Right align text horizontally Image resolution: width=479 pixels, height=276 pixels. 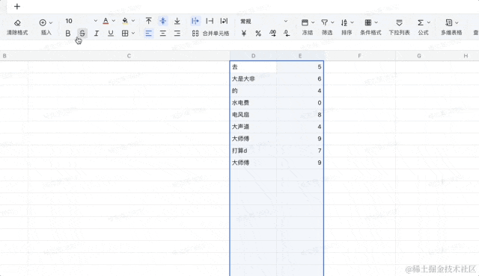coord(177,34)
